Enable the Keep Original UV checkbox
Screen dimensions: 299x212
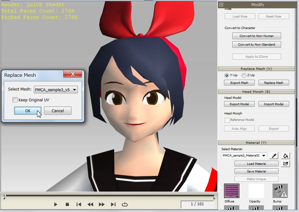[15, 100]
